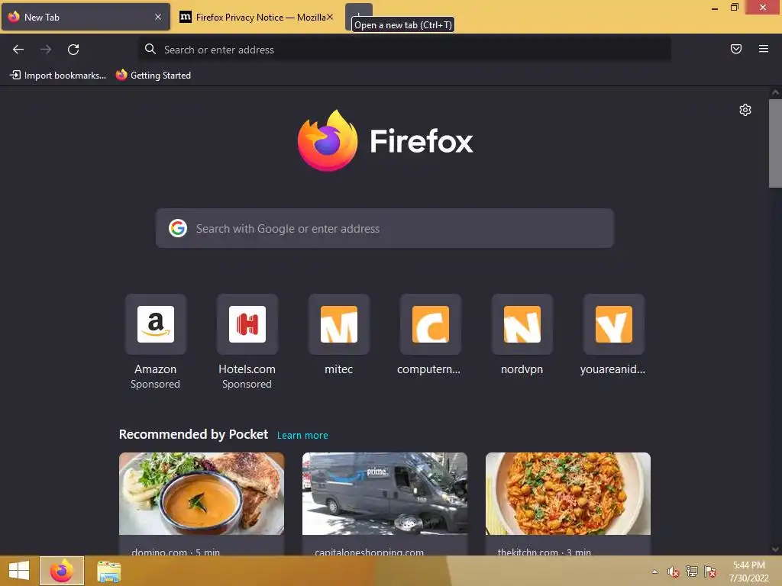
Task: Click Firefox icon in the taskbar
Action: point(62,571)
